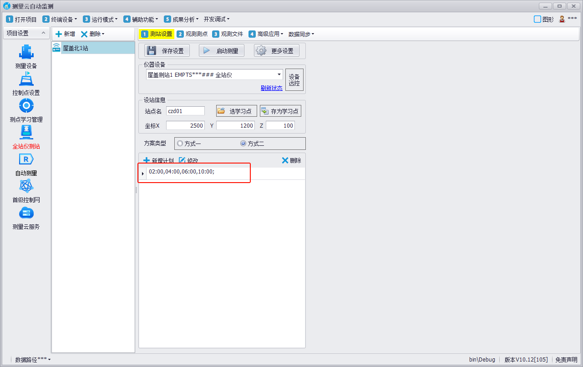Select 方式一 radio option
The height and width of the screenshot is (367, 583).
(180, 144)
